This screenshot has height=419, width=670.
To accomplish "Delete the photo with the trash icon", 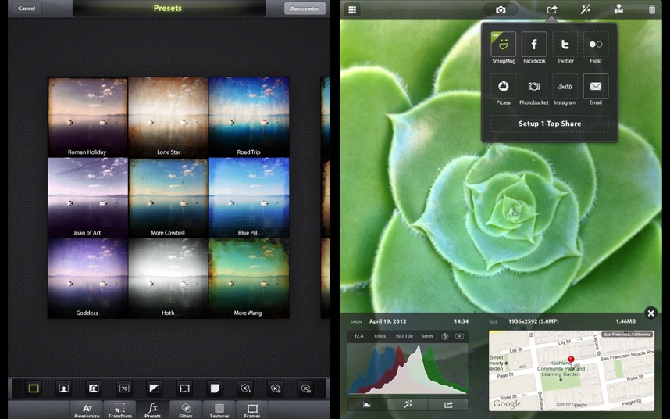I will tap(652, 9).
